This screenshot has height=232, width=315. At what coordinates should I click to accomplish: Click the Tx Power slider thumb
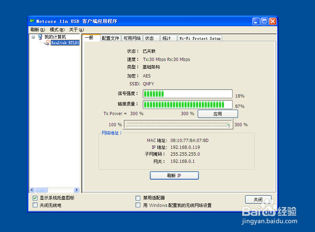tap(228, 126)
